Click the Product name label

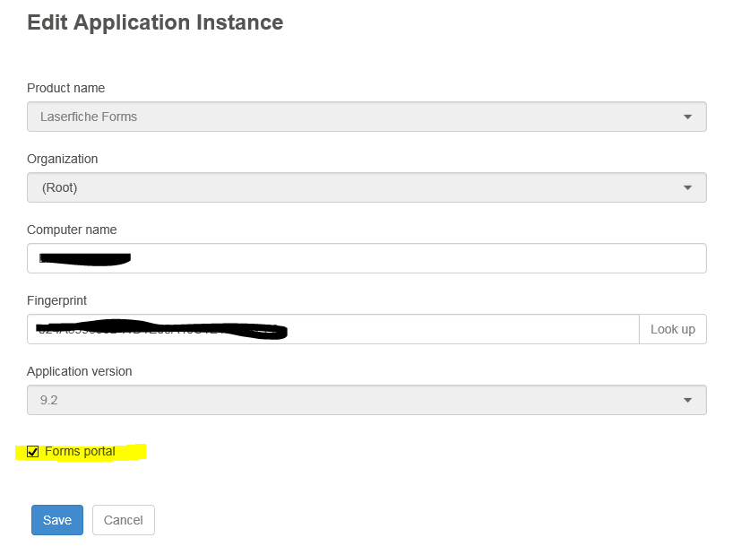(x=66, y=88)
